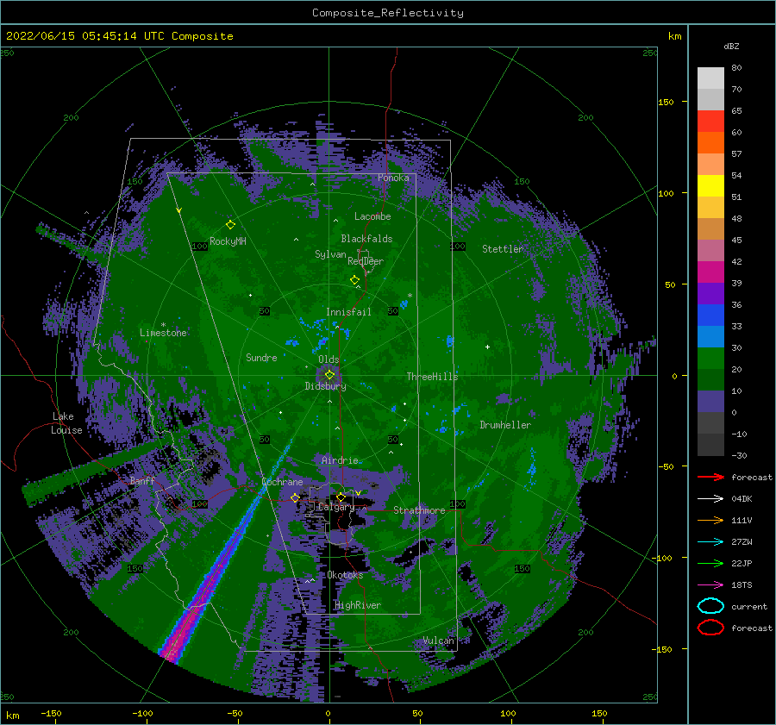The width and height of the screenshot is (776, 725).
Task: Pick the orange 60 dBZ color swatch
Action: click(x=710, y=142)
